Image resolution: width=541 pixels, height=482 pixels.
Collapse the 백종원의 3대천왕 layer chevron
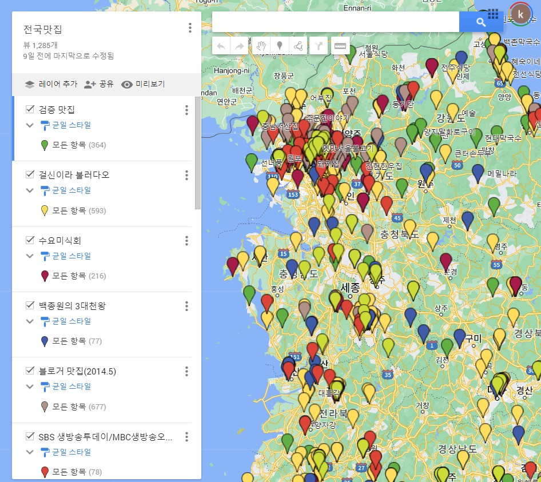[30, 321]
